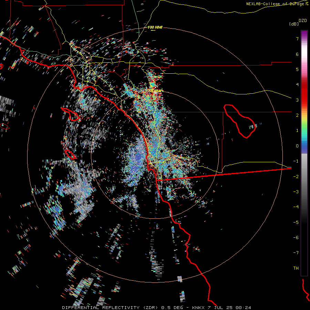Select the -7 value on color scale
The image size is (310, 310).
(296, 253)
